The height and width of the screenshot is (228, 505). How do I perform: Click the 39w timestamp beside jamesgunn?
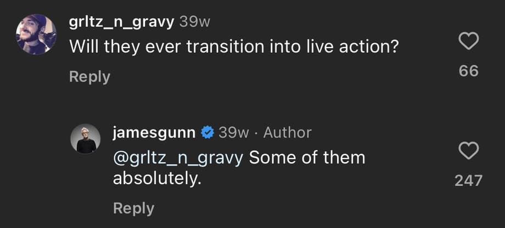coord(234,133)
